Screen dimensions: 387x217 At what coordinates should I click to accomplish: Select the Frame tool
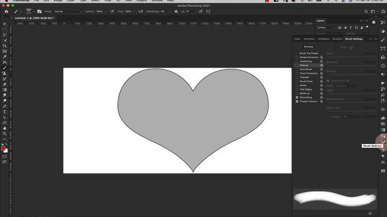tap(4, 51)
